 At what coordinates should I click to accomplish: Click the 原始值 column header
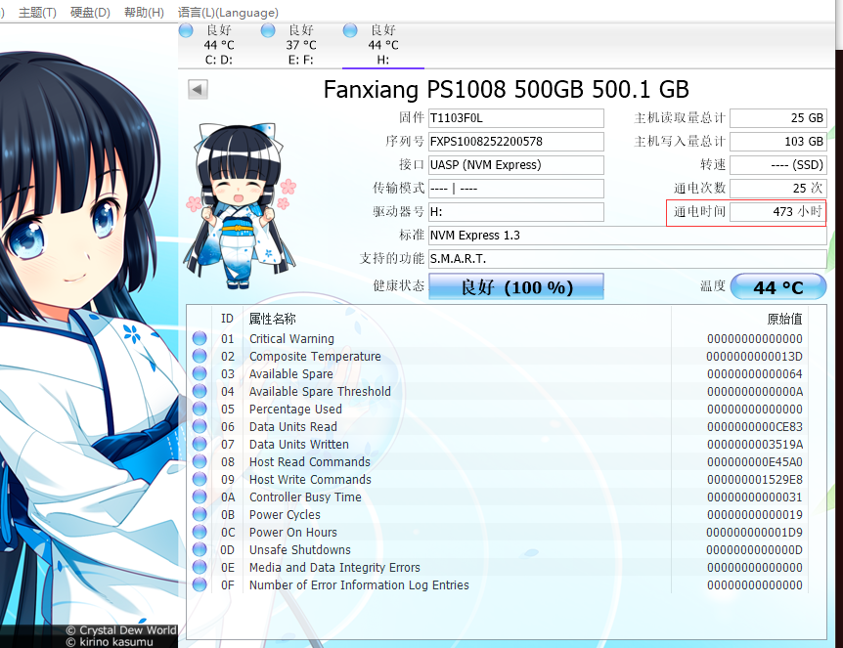tap(784, 319)
